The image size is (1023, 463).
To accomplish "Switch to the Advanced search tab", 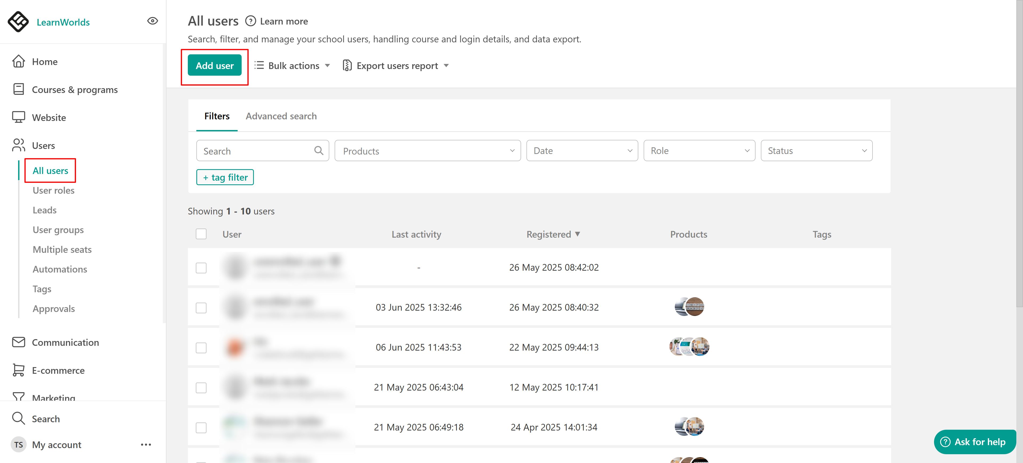I will pyautogui.click(x=281, y=116).
